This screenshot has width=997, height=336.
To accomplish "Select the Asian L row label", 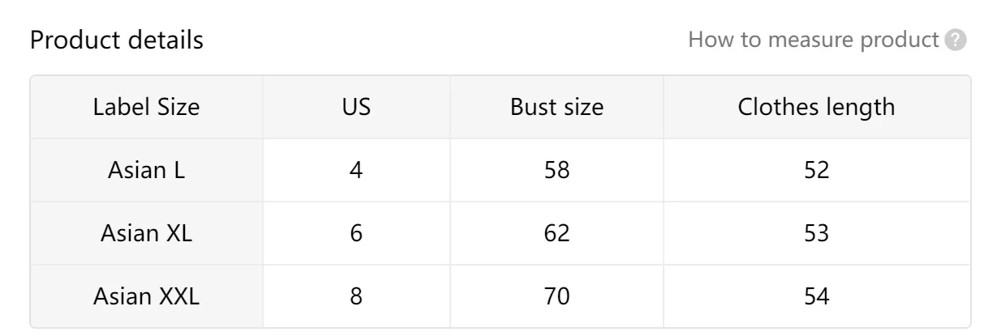I will [147, 170].
